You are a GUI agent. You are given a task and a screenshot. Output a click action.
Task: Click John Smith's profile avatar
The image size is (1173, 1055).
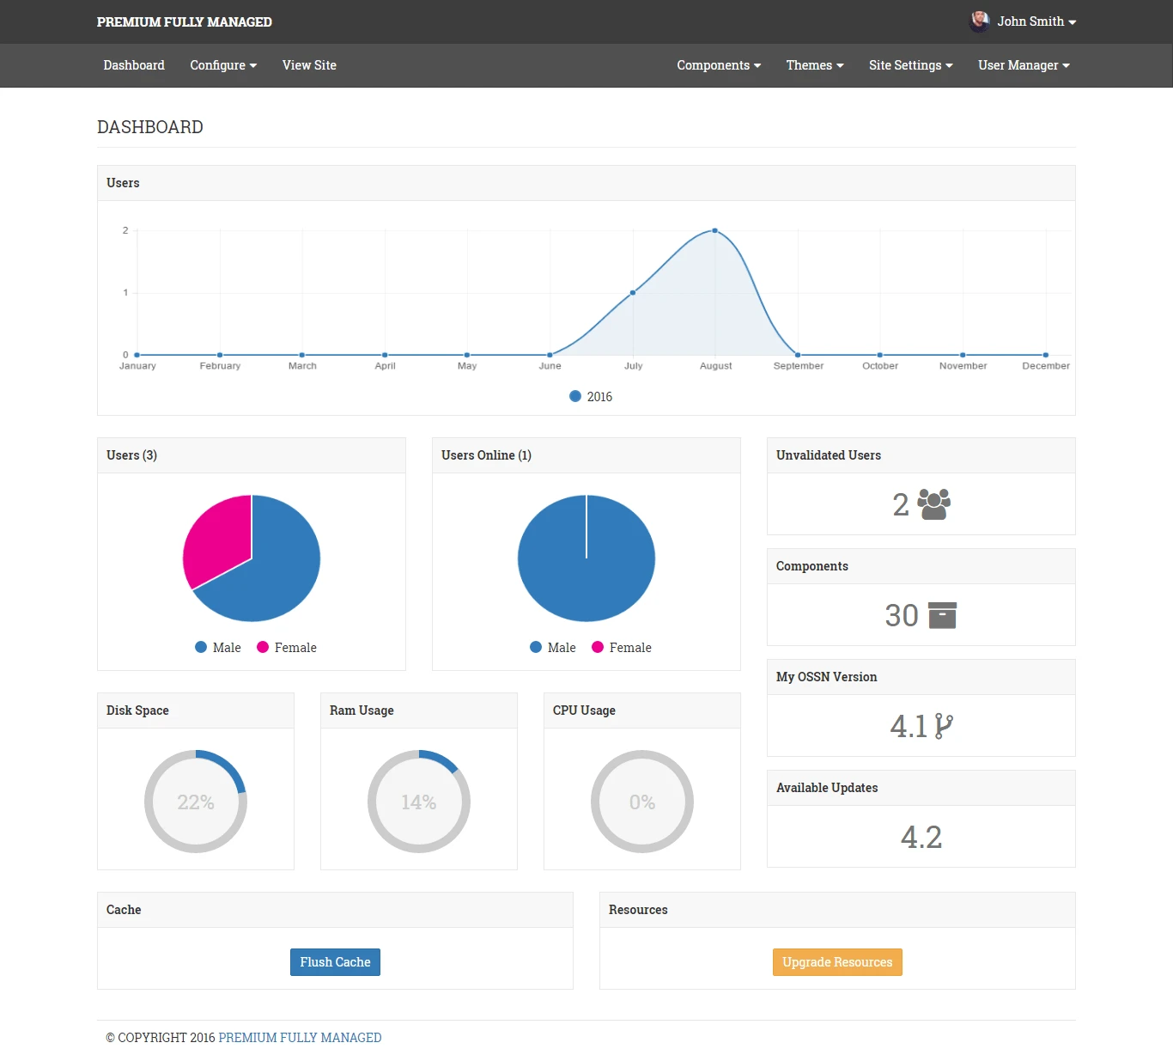(x=979, y=21)
